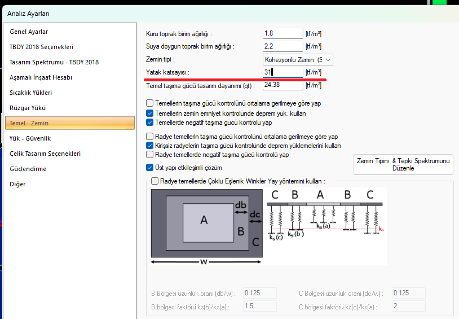The width and height of the screenshot is (459, 319).
Task: Open the Genel Ayarlar section
Action: 29,32
